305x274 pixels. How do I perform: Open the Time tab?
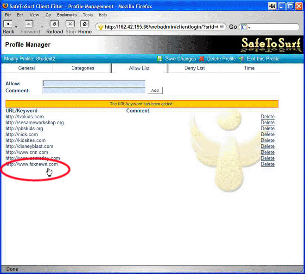tap(249, 68)
